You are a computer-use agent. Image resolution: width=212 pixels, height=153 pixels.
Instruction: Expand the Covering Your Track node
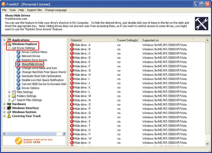[4, 116]
